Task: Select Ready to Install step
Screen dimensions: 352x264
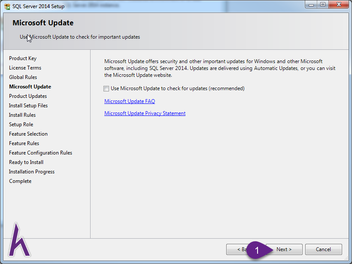Action: click(26, 162)
